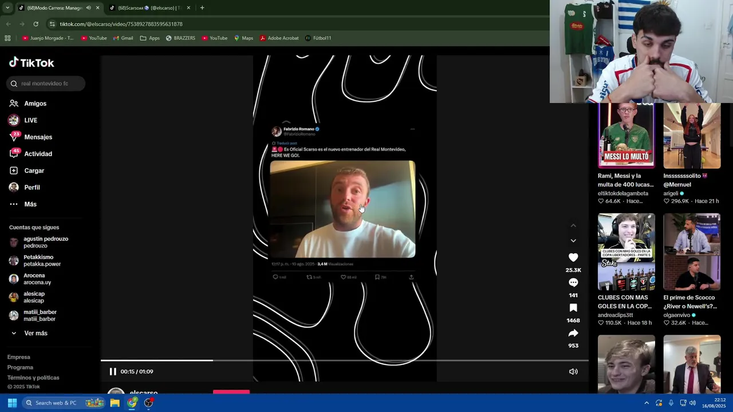Pause the TikTok video
The image size is (733, 412).
coord(113,371)
